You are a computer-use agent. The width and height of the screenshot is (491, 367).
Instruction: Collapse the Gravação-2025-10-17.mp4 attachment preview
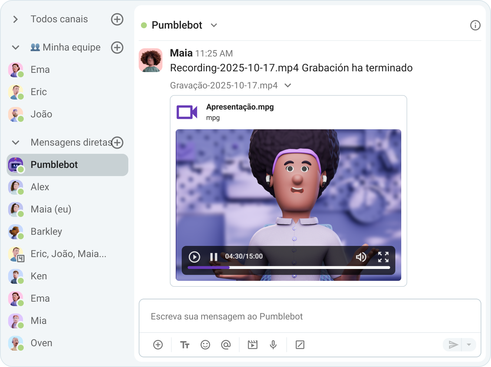coord(288,85)
